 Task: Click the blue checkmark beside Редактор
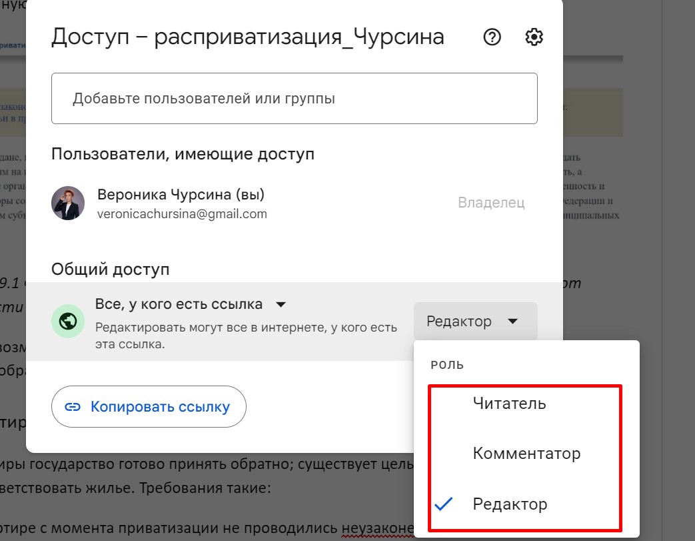(443, 504)
